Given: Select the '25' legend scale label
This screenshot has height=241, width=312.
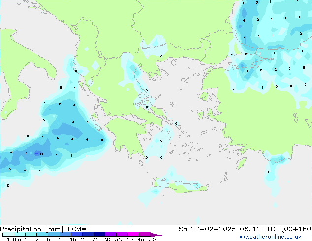Looking at the screenshot, I should coord(95,239).
